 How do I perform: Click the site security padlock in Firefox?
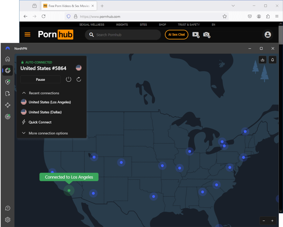coord(76,16)
